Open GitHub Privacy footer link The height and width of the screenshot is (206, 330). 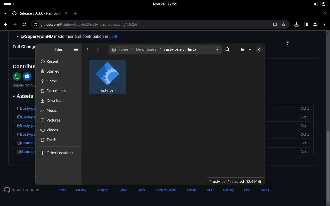pyautogui.click(x=81, y=190)
